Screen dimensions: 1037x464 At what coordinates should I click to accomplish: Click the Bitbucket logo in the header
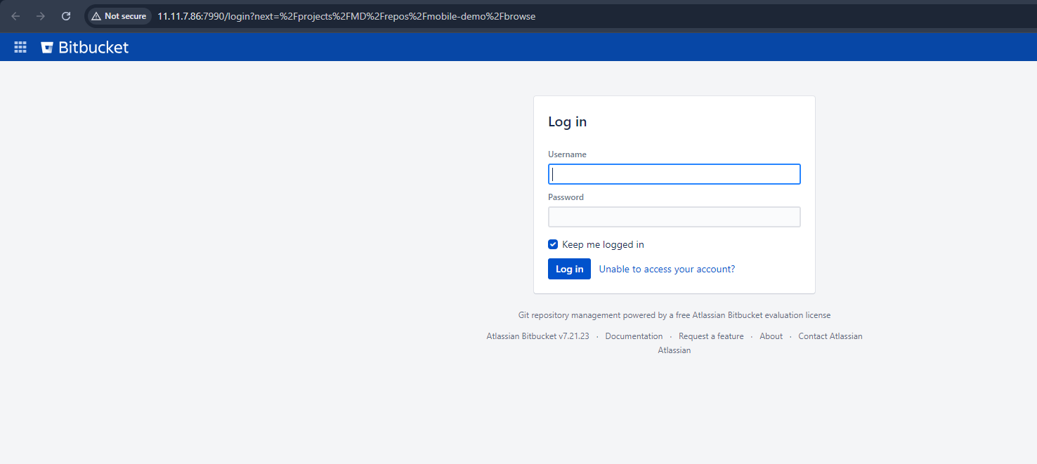(x=85, y=47)
